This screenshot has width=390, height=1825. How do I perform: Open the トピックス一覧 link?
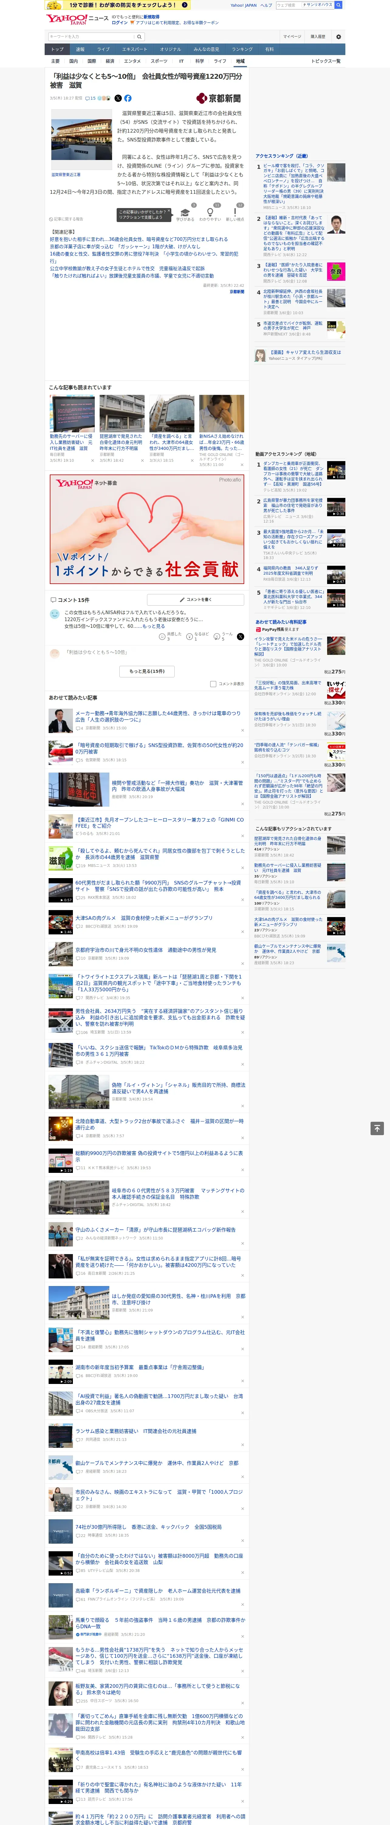(x=326, y=61)
